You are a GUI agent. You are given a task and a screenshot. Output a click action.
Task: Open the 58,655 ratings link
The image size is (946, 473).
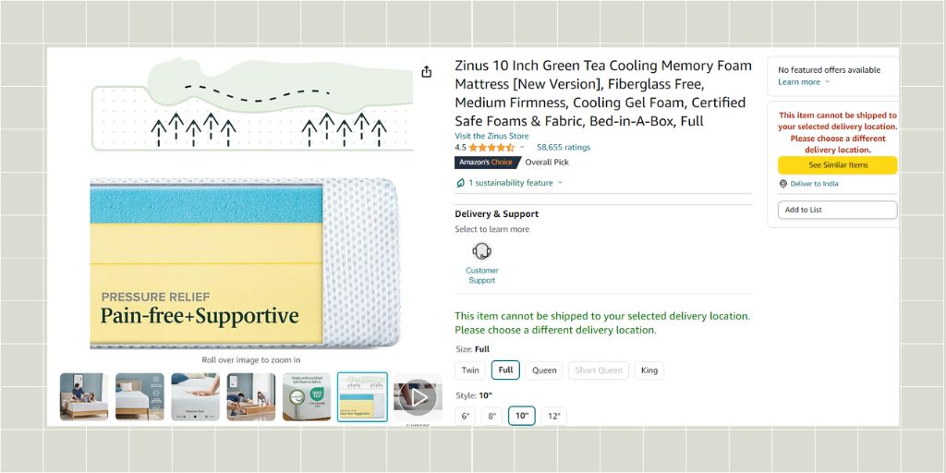click(564, 148)
